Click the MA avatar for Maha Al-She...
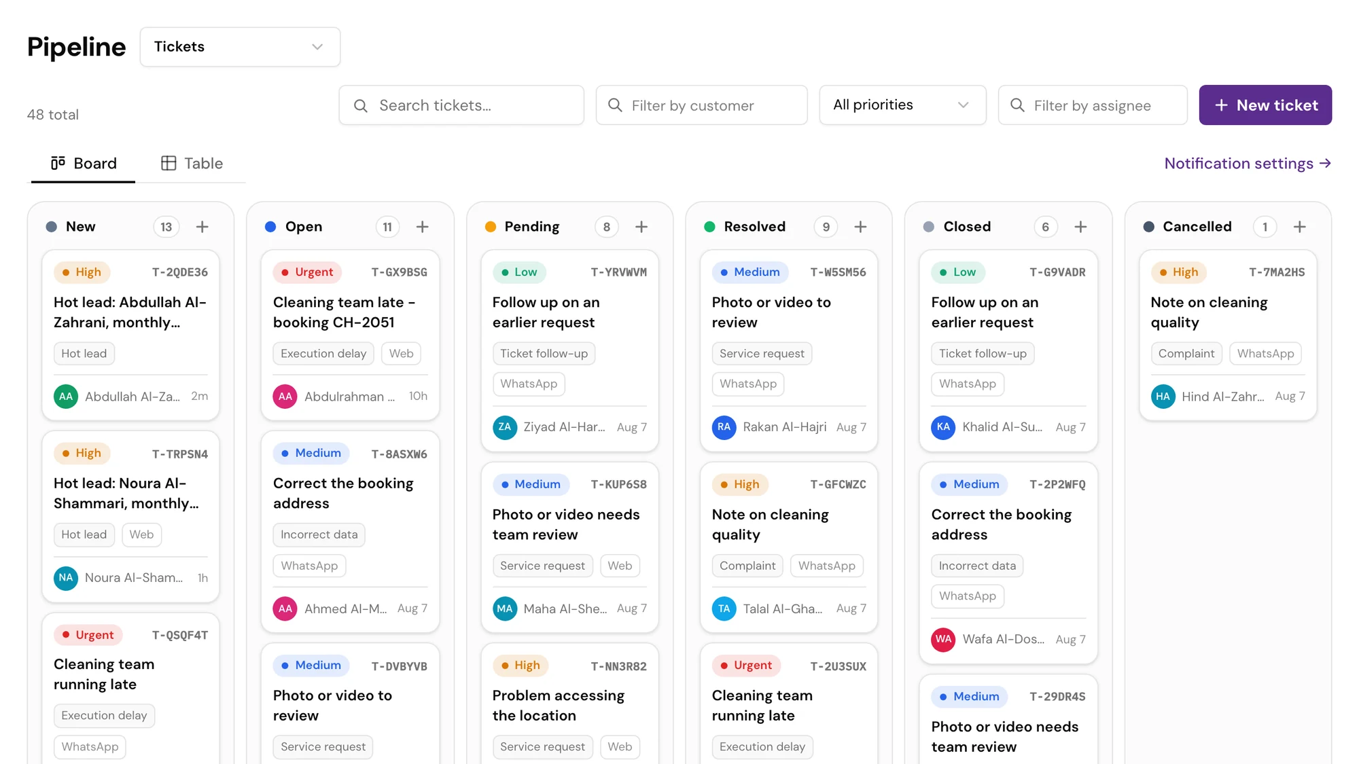 pyautogui.click(x=504, y=608)
